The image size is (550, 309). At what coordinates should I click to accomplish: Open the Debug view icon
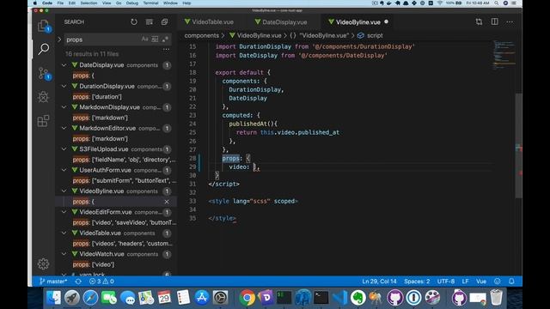pyautogui.click(x=44, y=97)
